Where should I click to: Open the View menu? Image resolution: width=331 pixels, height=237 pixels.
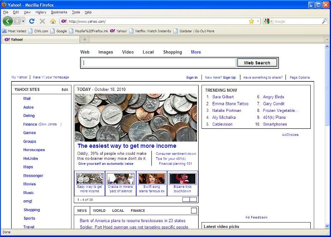[27, 12]
